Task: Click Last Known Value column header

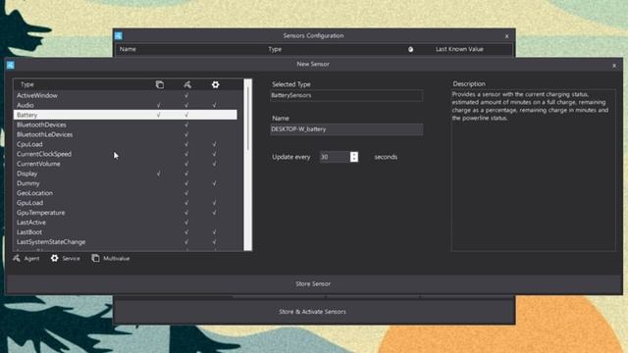Action: tap(459, 49)
